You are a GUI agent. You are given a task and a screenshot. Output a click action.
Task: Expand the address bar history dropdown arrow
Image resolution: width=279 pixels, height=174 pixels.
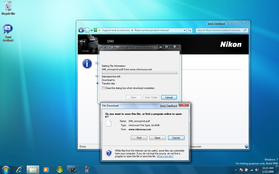(184, 30)
